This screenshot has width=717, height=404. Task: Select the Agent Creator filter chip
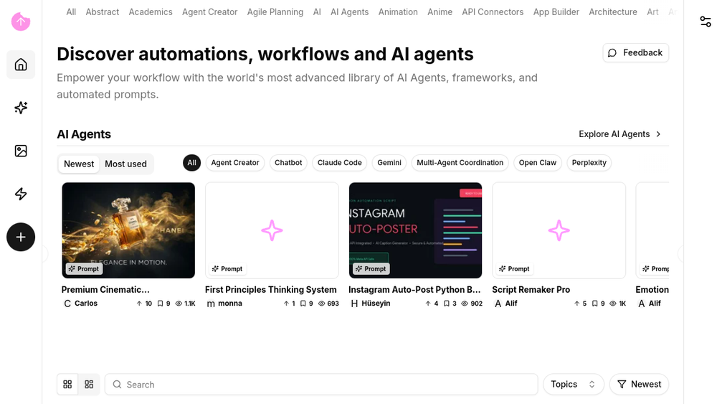[x=235, y=162]
